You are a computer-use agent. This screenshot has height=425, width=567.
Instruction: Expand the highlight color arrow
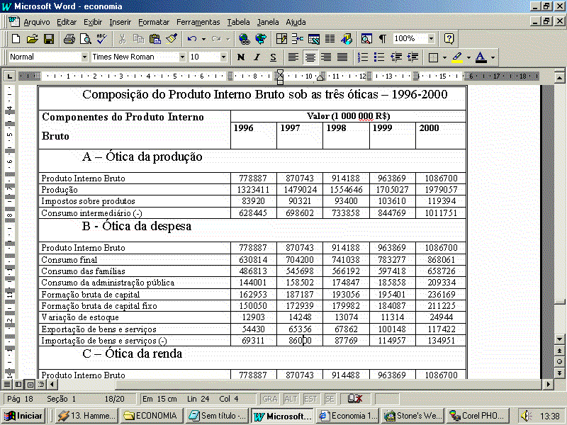pyautogui.click(x=468, y=57)
